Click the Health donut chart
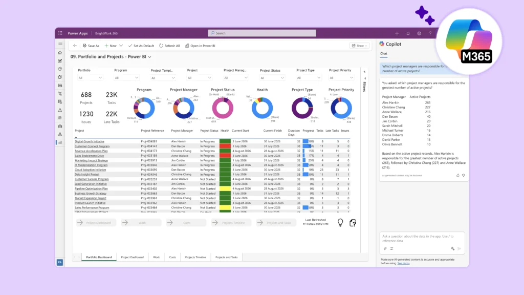Screen dimensions: 524x295 point(263,108)
